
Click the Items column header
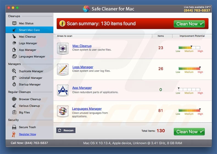click(162, 36)
